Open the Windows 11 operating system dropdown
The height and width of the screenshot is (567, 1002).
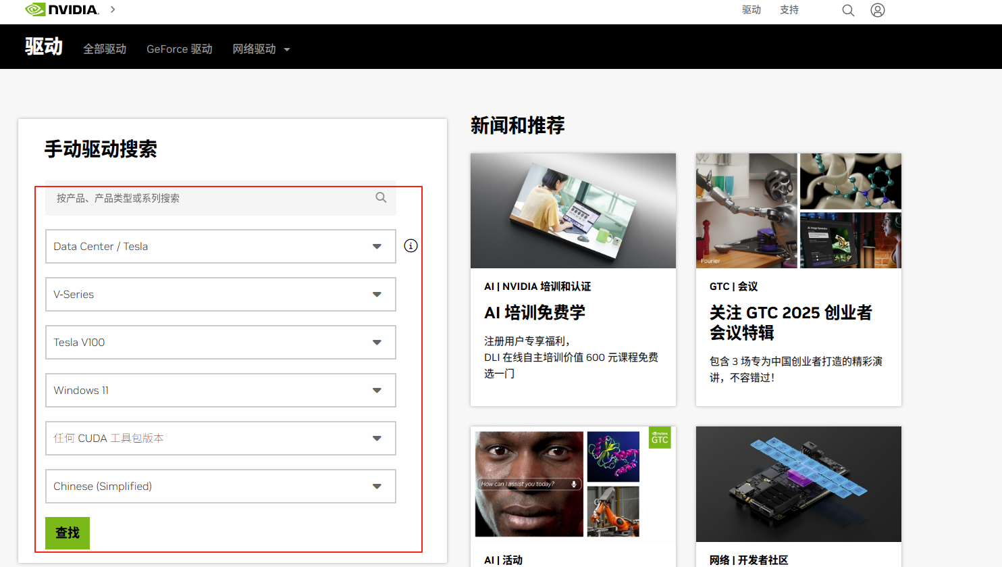click(x=221, y=391)
